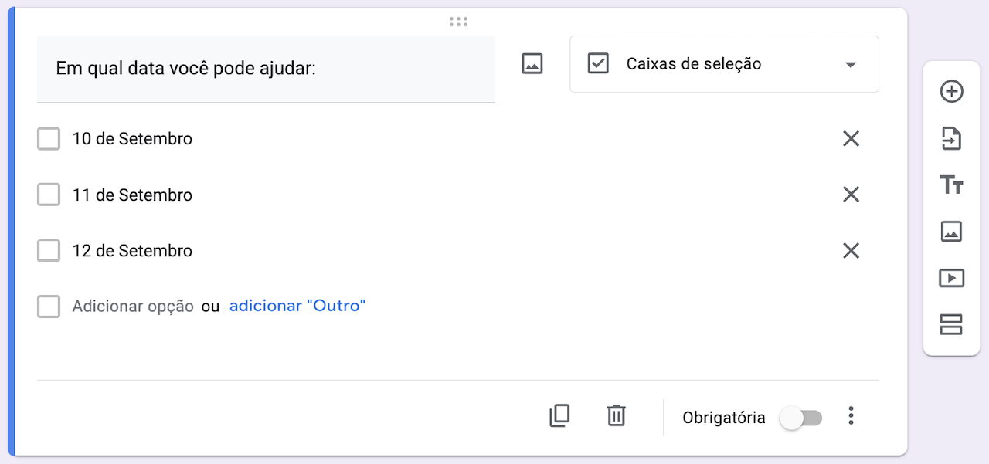Open the question's more options menu
The height and width of the screenshot is (464, 989).
coord(851,416)
